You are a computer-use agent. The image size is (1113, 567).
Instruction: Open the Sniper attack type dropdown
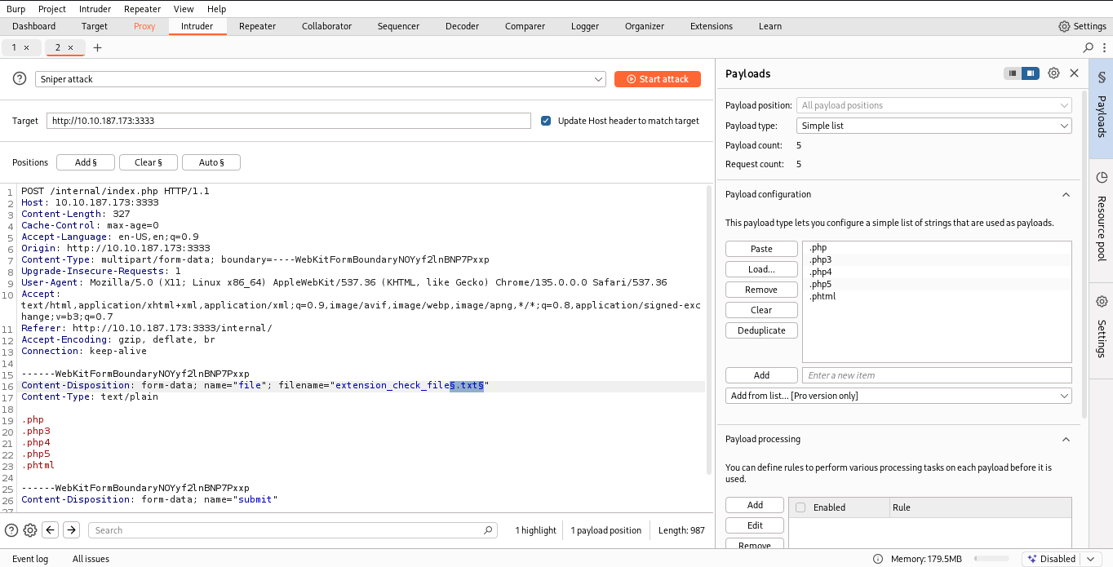[x=320, y=79]
